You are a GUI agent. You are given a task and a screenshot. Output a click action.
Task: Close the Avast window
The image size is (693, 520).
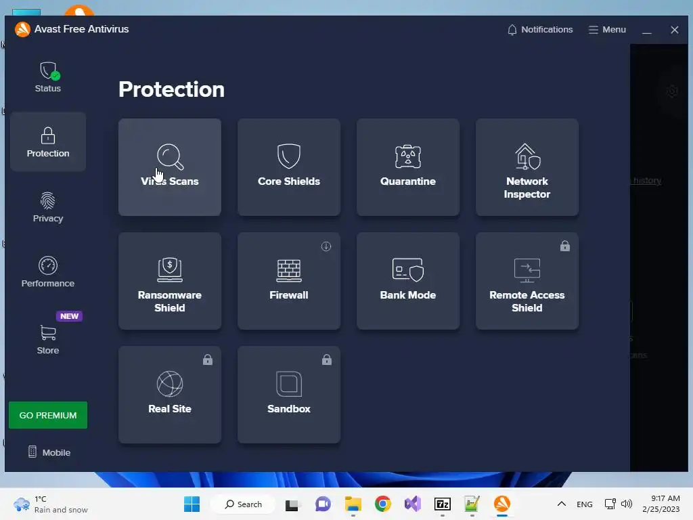tap(675, 30)
